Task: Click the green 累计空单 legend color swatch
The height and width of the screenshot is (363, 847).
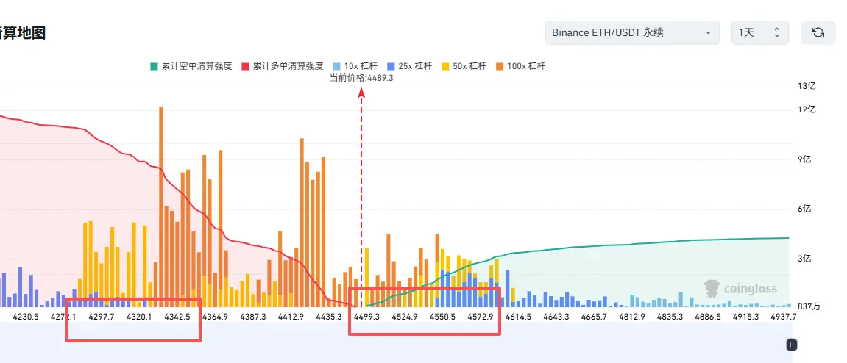Action: [154, 66]
